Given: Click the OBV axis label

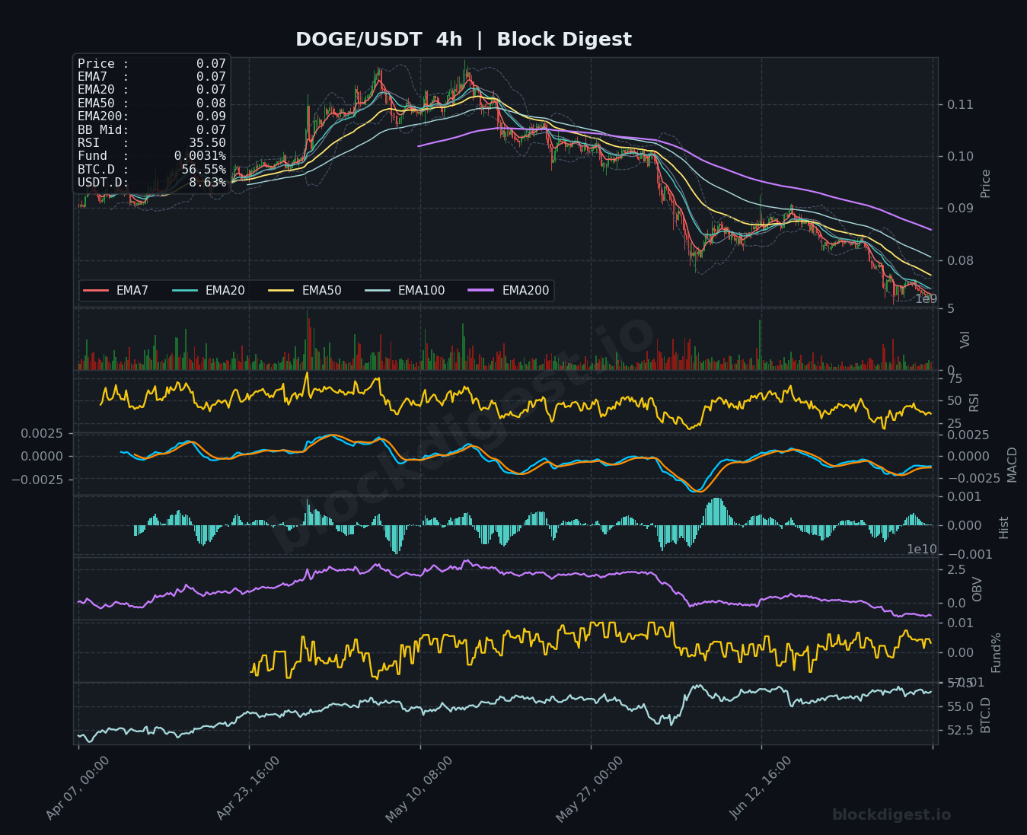Looking at the screenshot, I should (x=978, y=588).
